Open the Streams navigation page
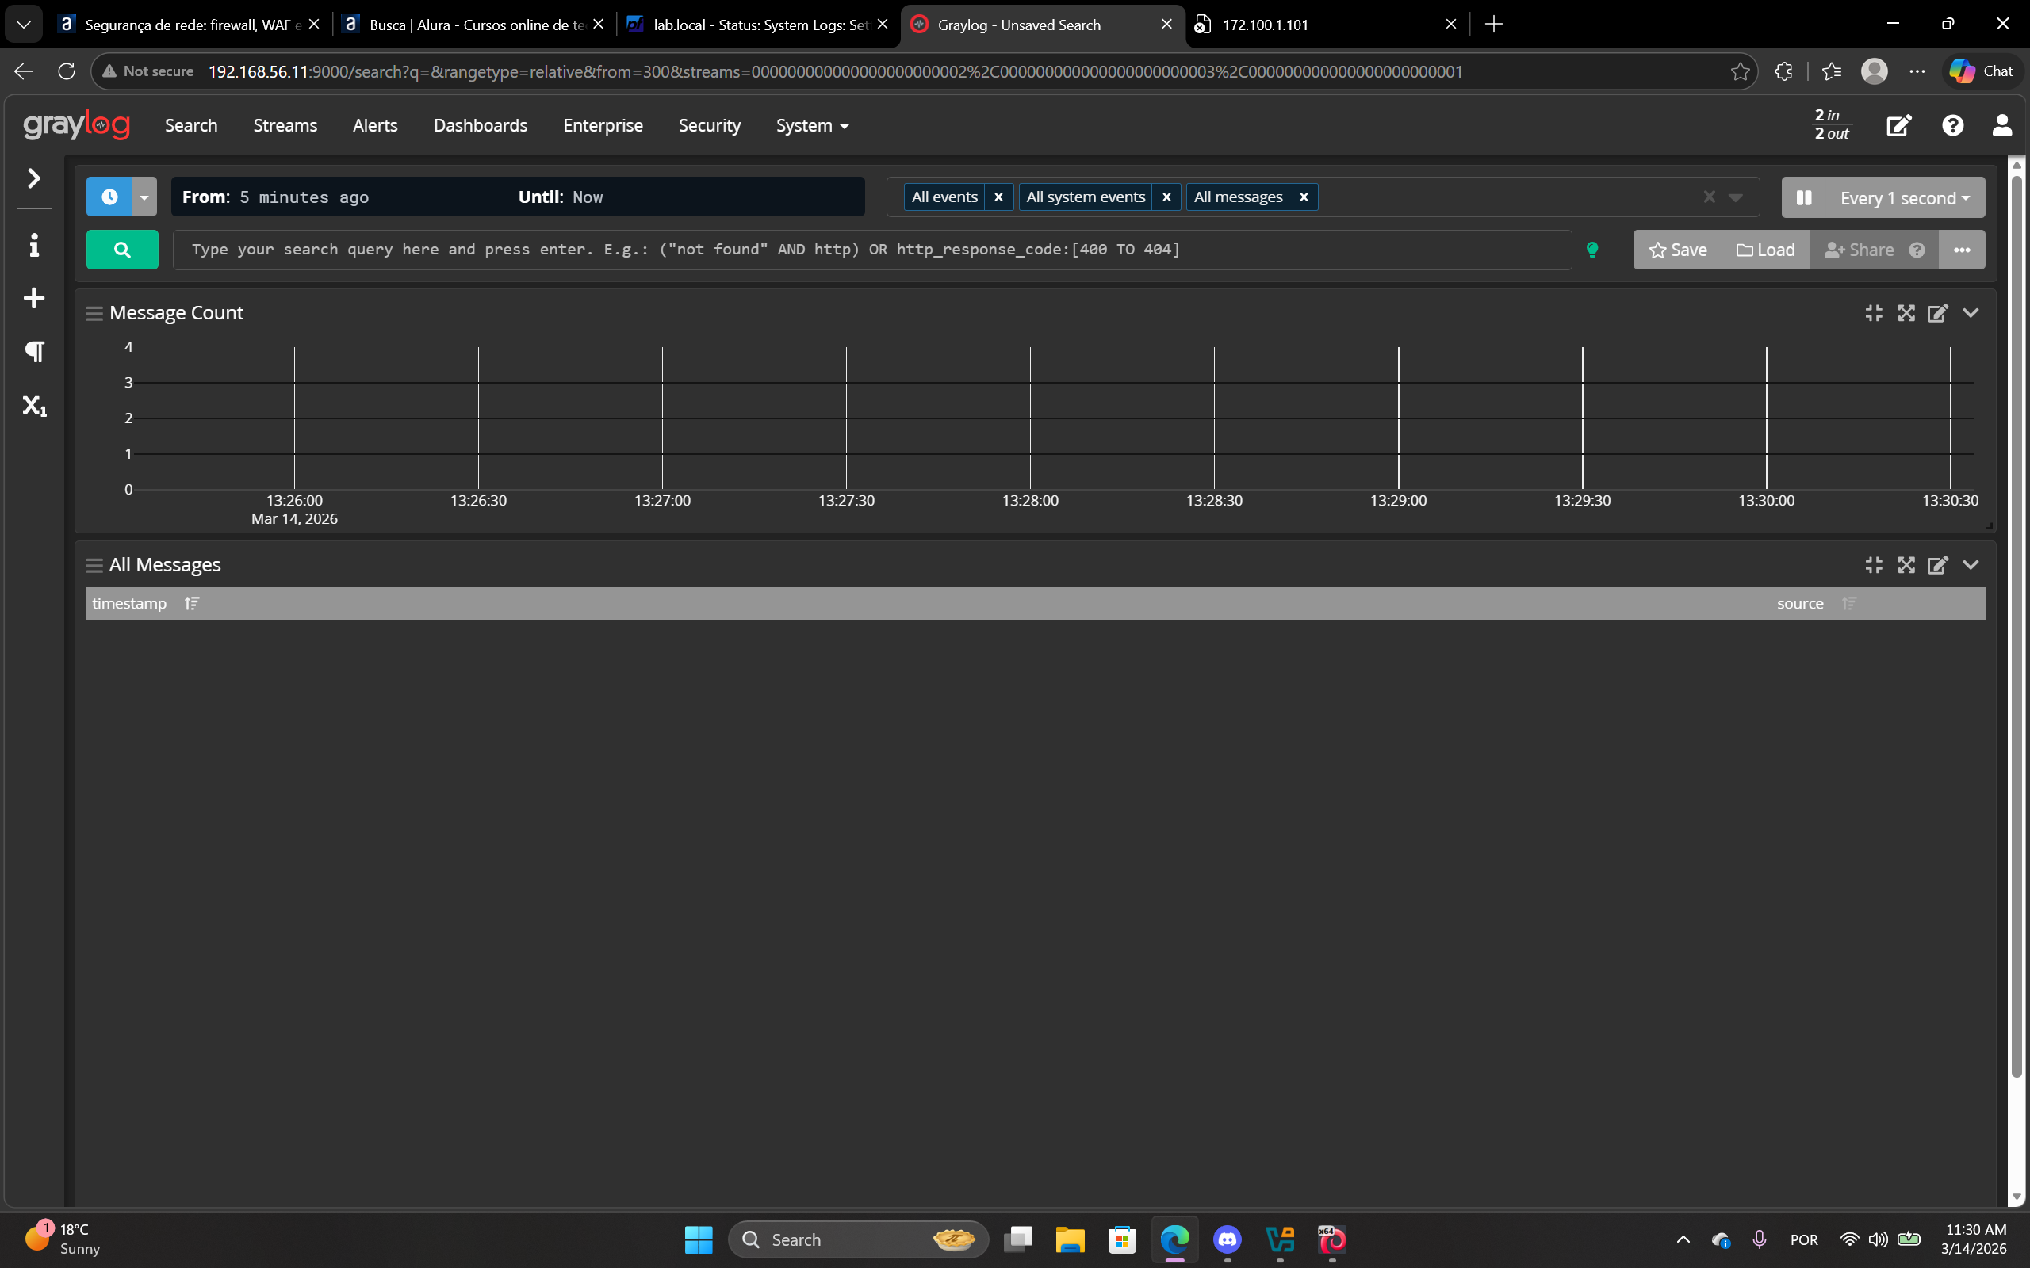2030x1268 pixels. (285, 126)
